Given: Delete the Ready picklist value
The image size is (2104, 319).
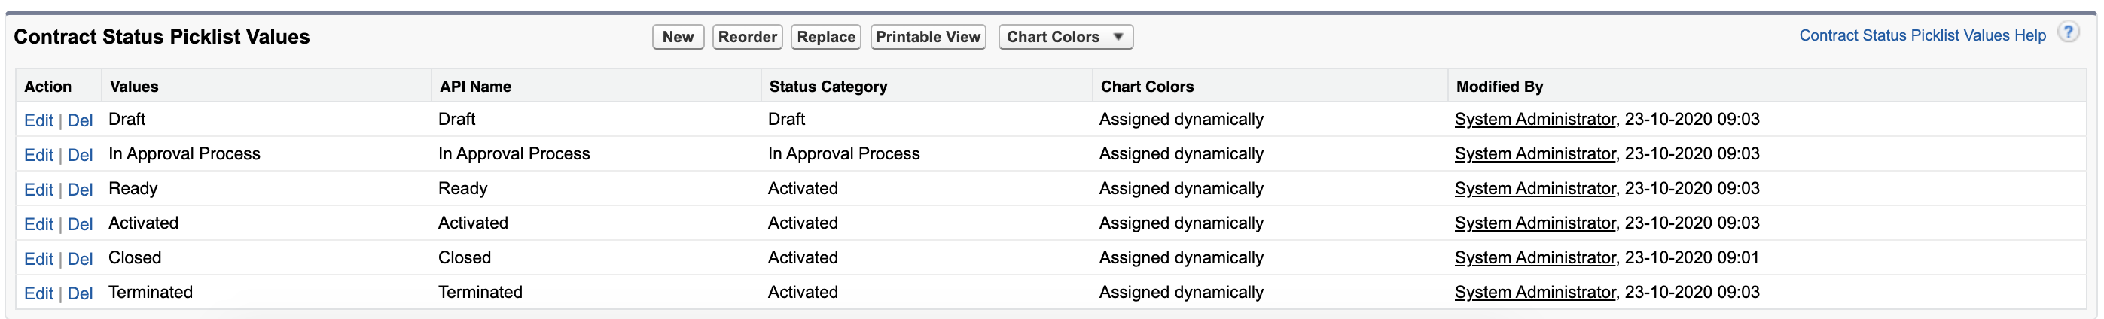Looking at the screenshot, I should pos(80,190).
